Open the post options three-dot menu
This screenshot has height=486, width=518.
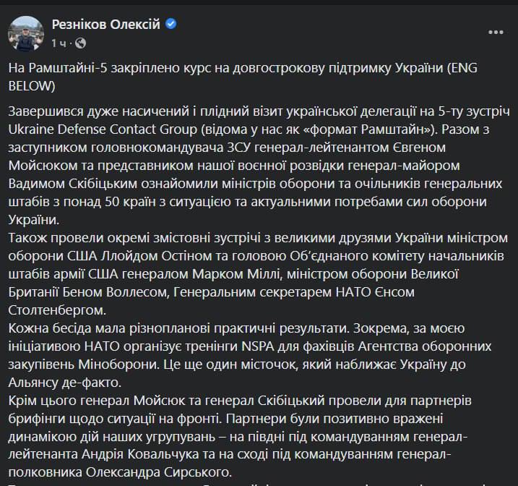pos(495,32)
